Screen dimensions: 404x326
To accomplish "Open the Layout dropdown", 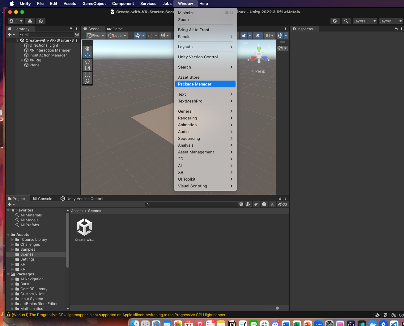I will click(390, 21).
